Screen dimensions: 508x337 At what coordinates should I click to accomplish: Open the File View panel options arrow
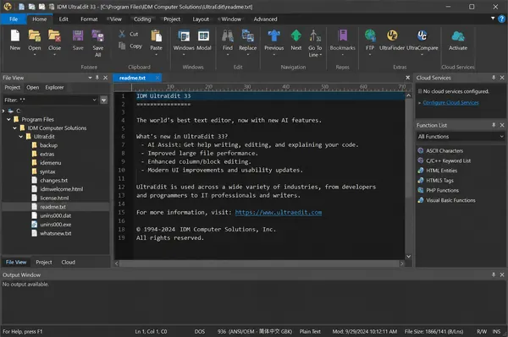90,78
